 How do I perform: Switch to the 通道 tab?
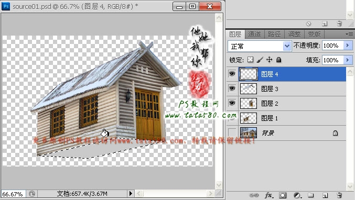pos(254,35)
